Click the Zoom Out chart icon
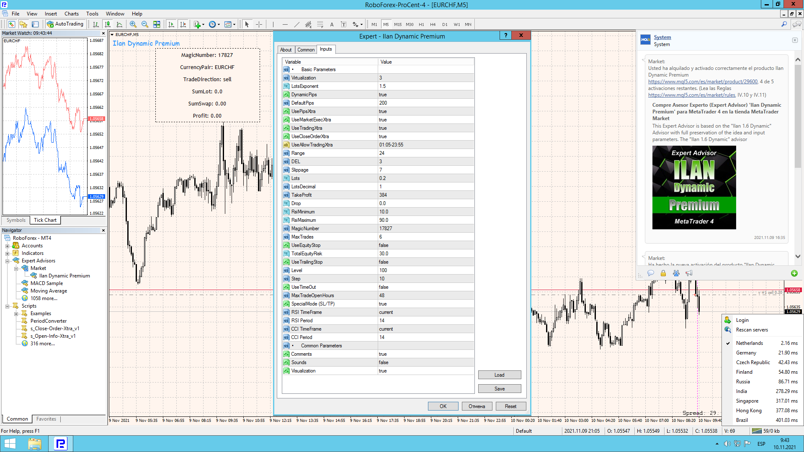Image resolution: width=804 pixels, height=452 pixels. pos(145,24)
